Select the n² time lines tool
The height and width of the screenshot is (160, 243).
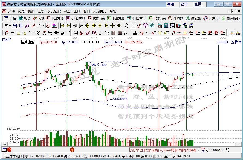point(63,33)
